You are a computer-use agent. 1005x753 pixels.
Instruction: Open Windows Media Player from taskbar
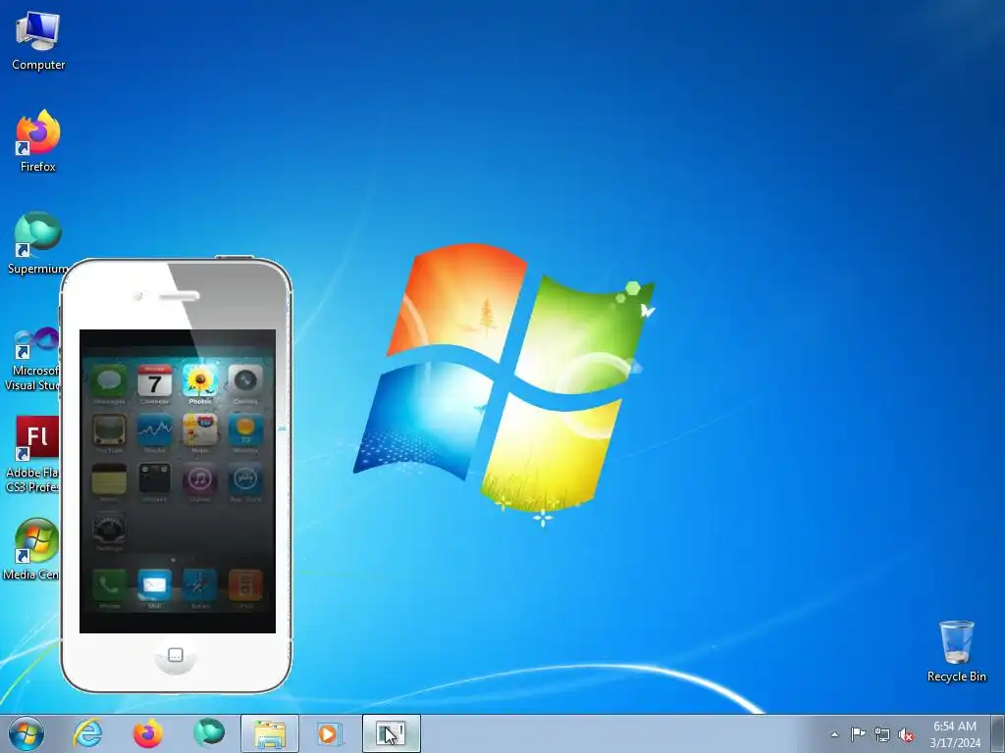pos(330,733)
